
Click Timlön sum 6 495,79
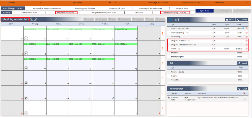[238, 49]
